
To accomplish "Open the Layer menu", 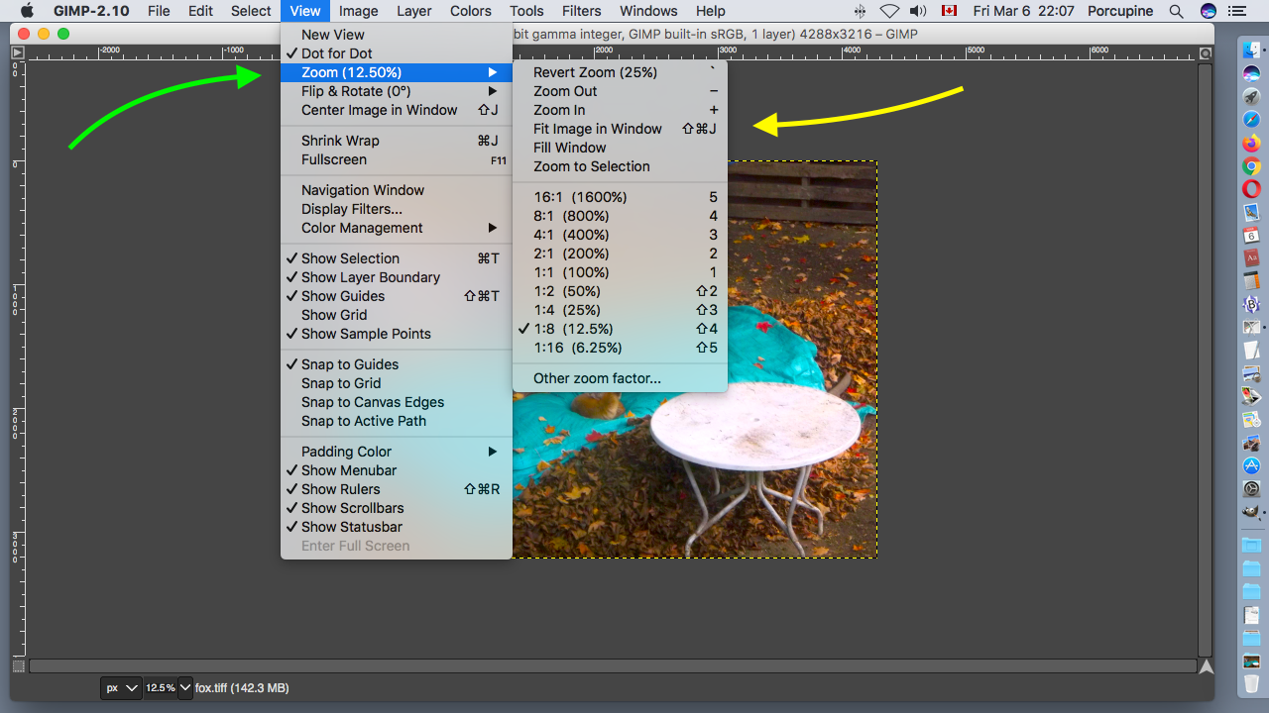I will (x=413, y=11).
